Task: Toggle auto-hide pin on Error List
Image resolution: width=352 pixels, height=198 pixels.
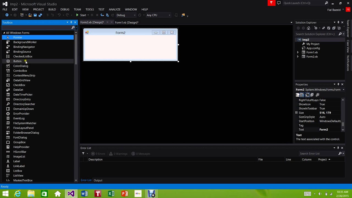Action: [x=338, y=148]
